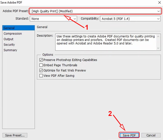Open the Adobe PDF Preset dropdown

[x=95, y=11]
